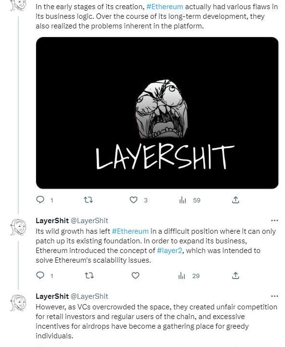Reply to the layer2 scalability tweet
This screenshot has height=347, width=285.
pyautogui.click(x=40, y=276)
